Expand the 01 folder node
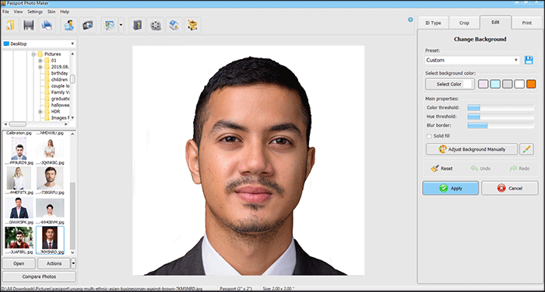545x292 pixels. pos(40,61)
